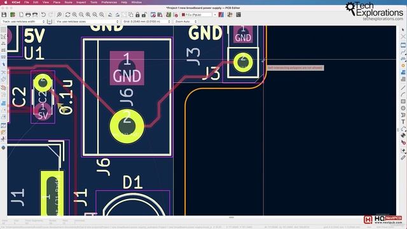
Task: Toggle pads sketch mode
Action: tap(3, 126)
